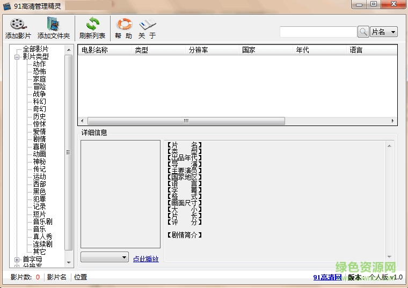This screenshot has width=408, height=288.
Task: Select the 其它 category
Action: pos(39,252)
